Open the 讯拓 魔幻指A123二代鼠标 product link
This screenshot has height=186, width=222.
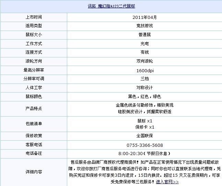point(112,6)
